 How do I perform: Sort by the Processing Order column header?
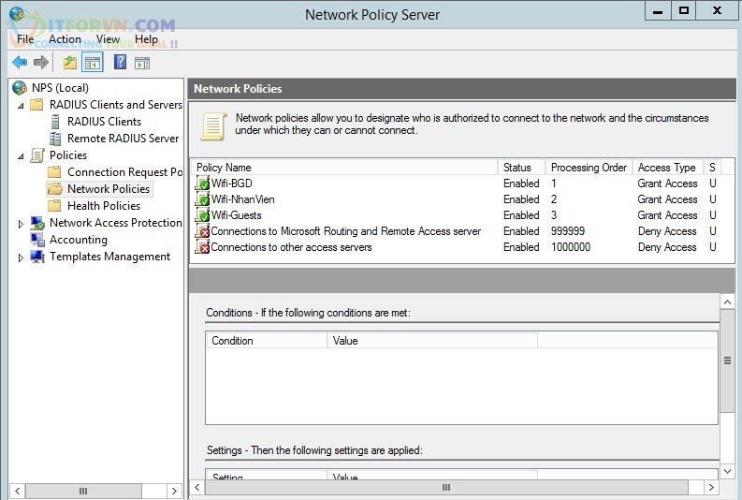[x=589, y=168]
